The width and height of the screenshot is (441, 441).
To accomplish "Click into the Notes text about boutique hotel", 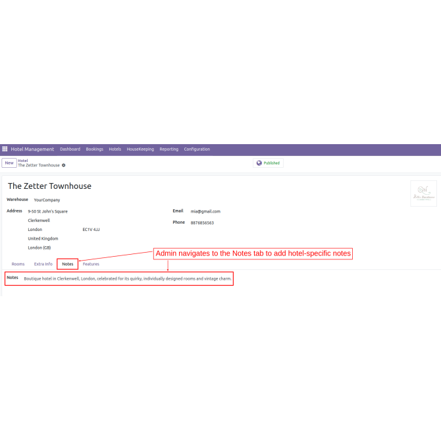I will pyautogui.click(x=128, y=278).
